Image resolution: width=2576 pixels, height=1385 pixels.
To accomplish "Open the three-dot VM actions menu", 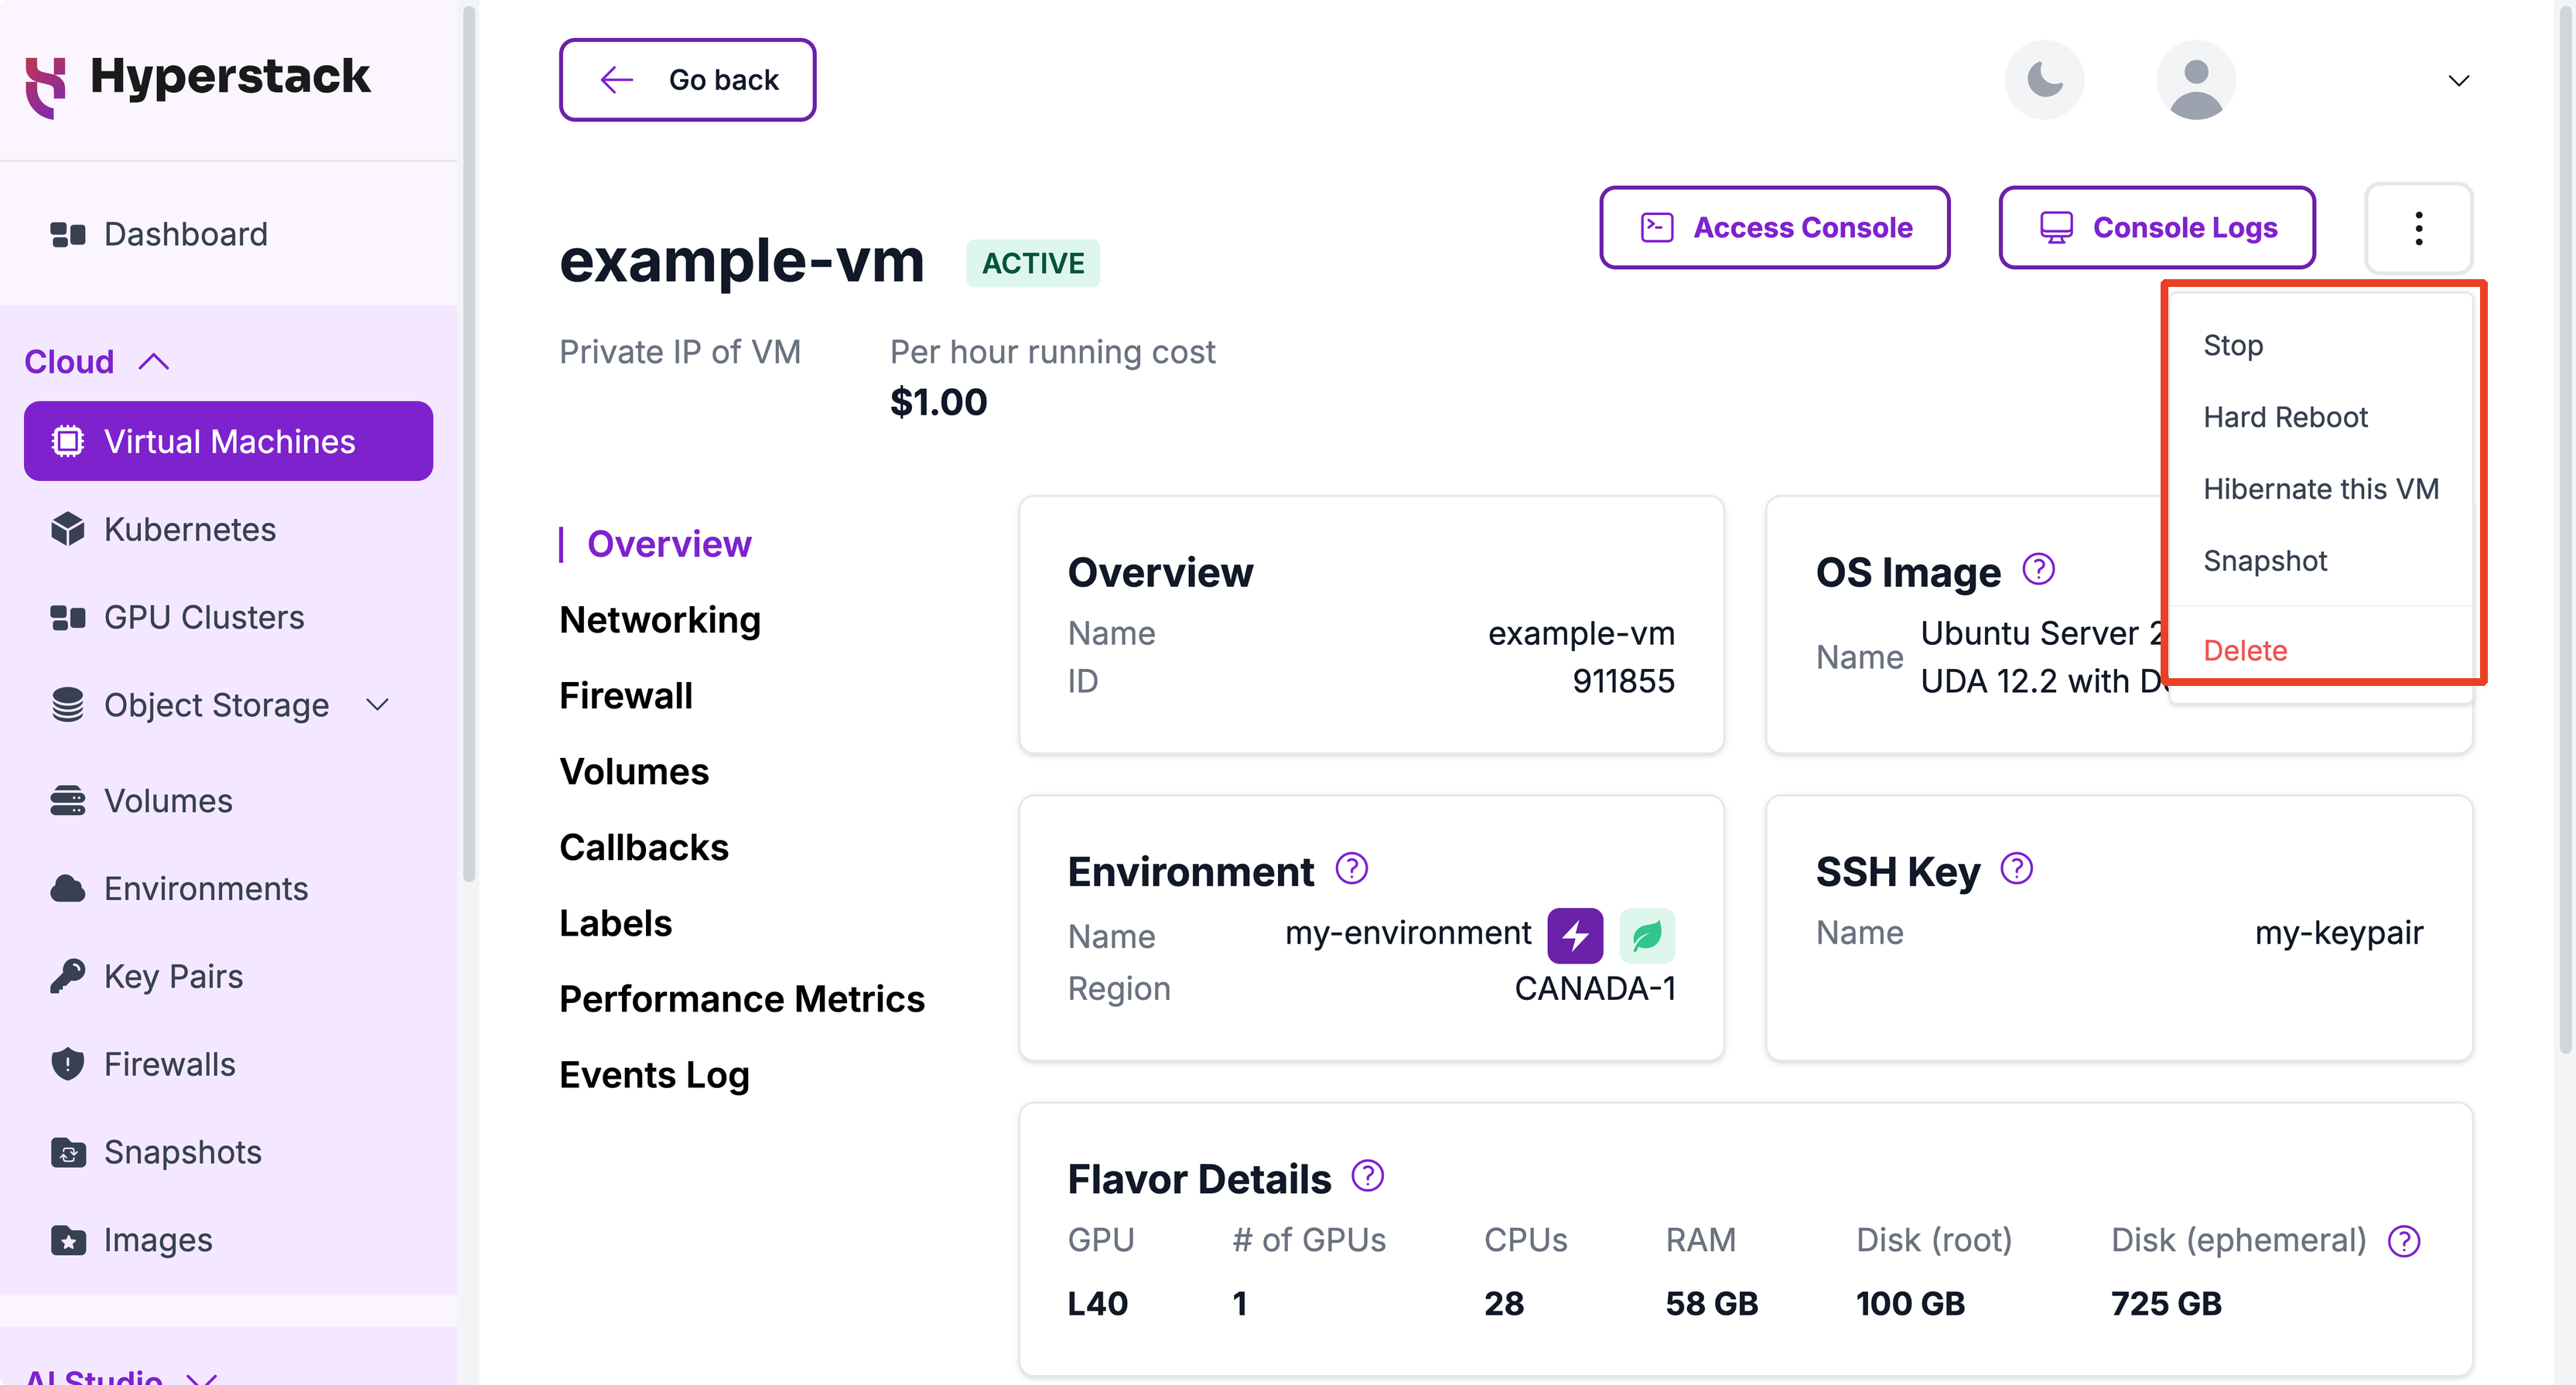I will click(x=2418, y=228).
